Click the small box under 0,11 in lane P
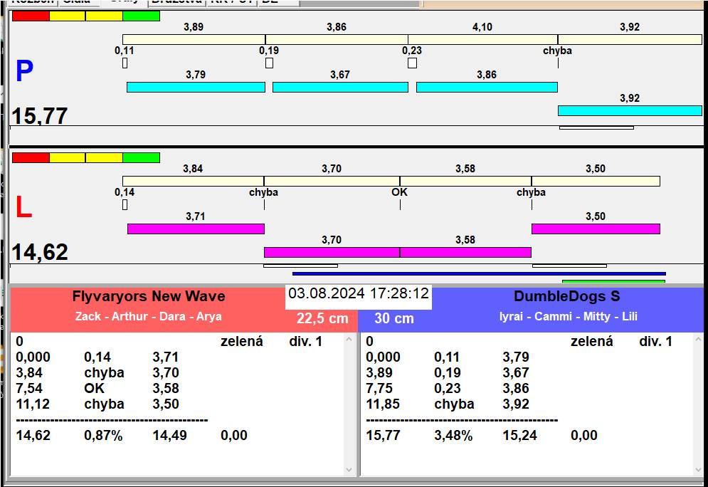 tap(125, 63)
